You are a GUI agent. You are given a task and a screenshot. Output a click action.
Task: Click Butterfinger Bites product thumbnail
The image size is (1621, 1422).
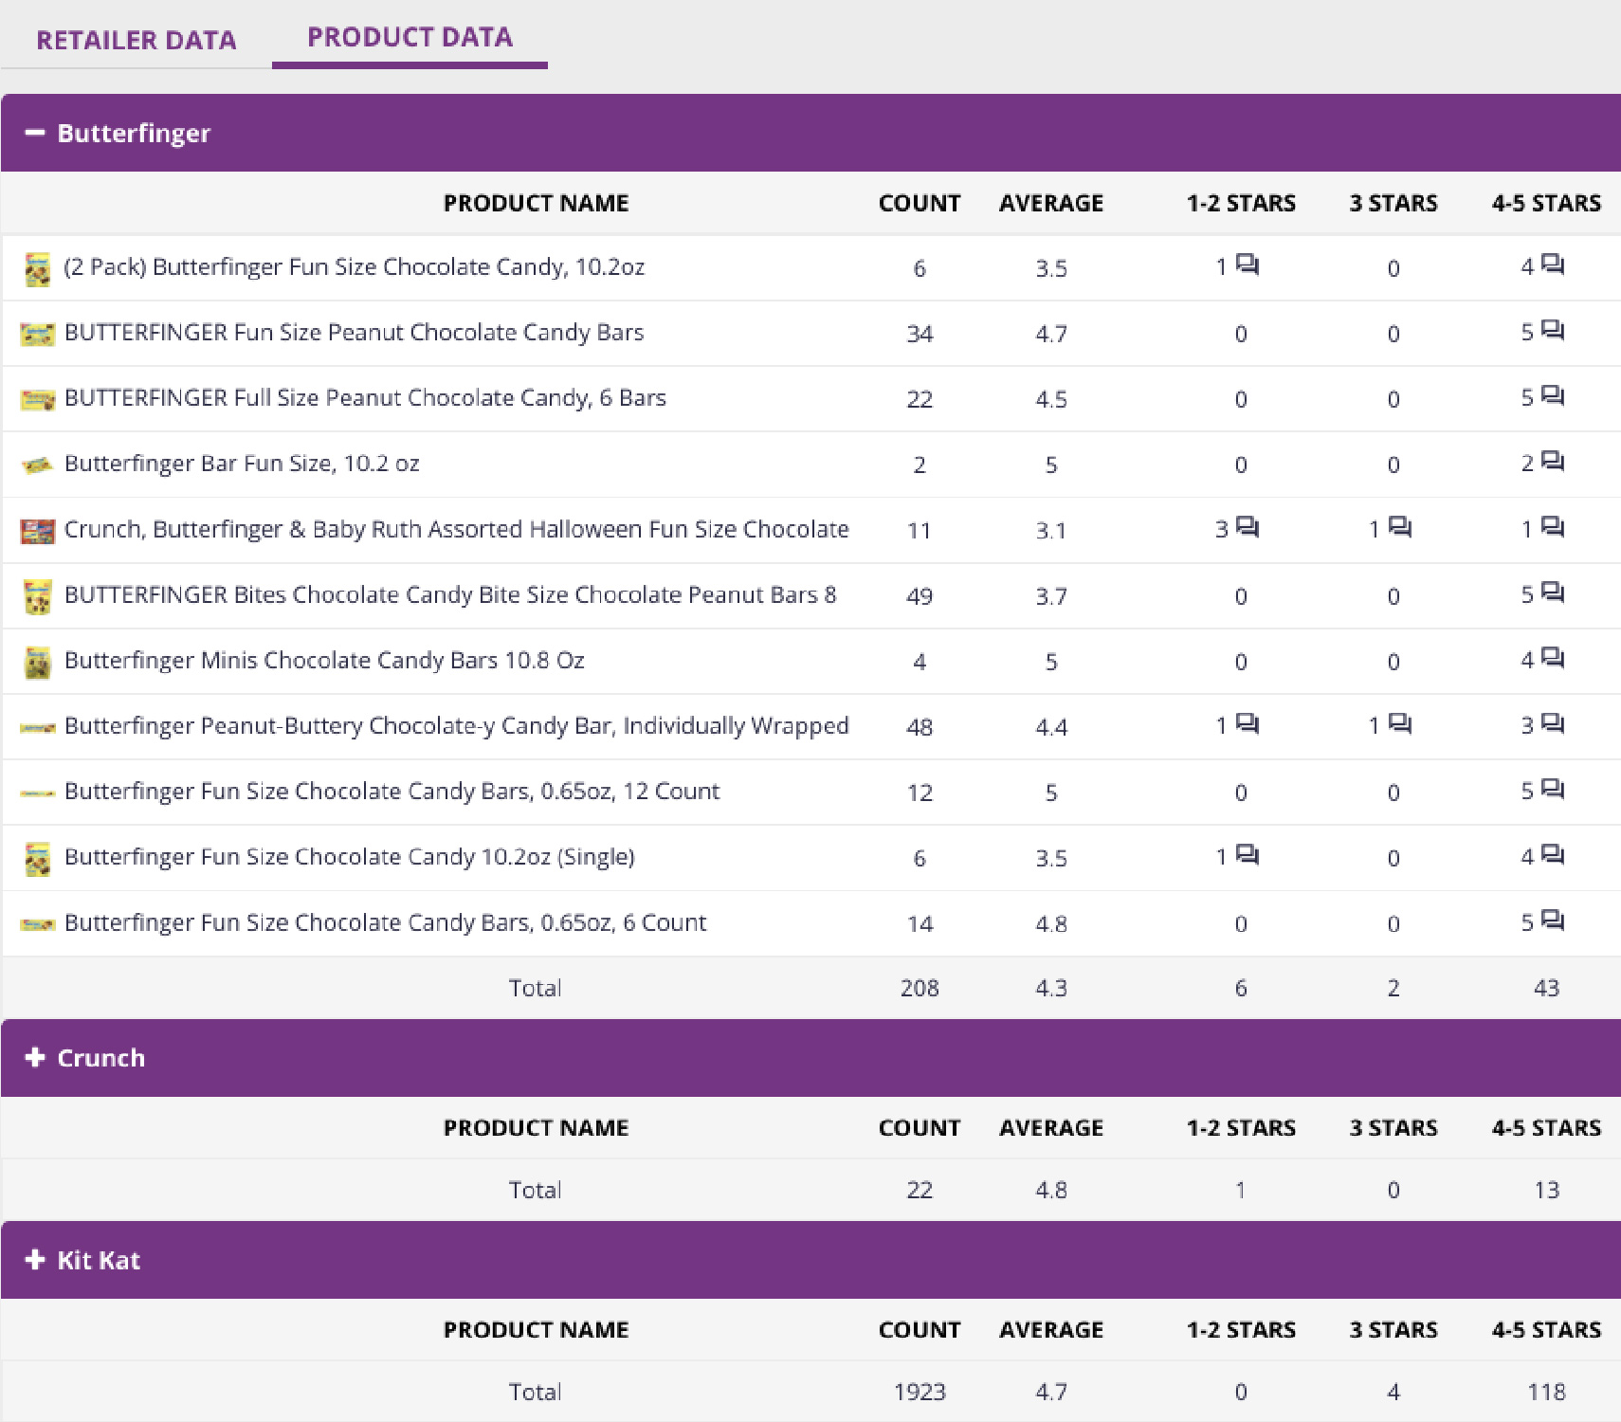[x=37, y=597]
